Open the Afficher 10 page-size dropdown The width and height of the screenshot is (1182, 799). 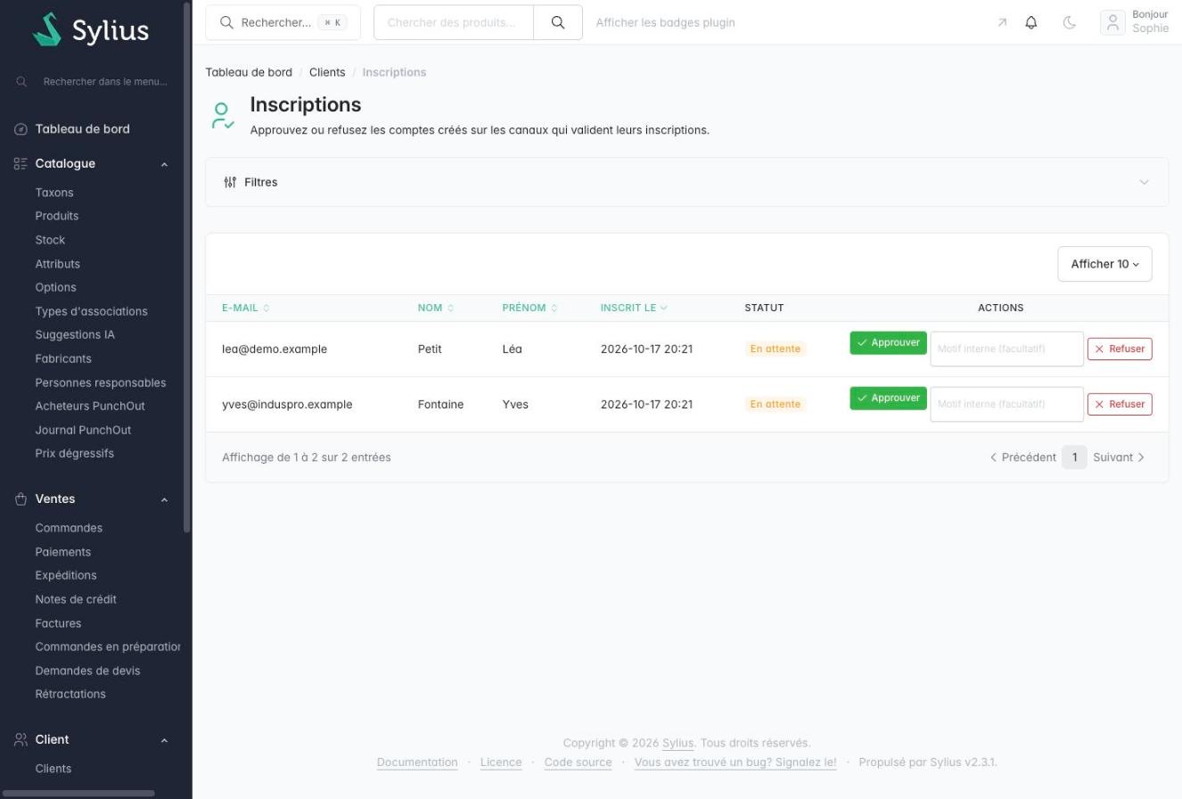[x=1104, y=264]
